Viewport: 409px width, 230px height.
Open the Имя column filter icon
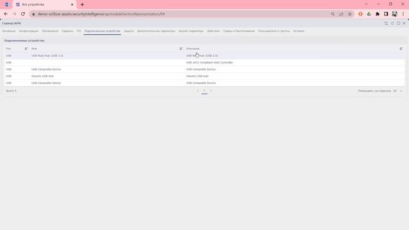click(x=181, y=49)
